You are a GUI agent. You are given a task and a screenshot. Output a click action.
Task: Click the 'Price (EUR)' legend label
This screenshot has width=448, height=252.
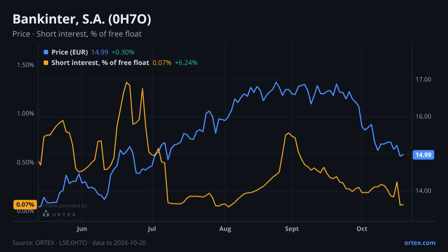tap(69, 52)
